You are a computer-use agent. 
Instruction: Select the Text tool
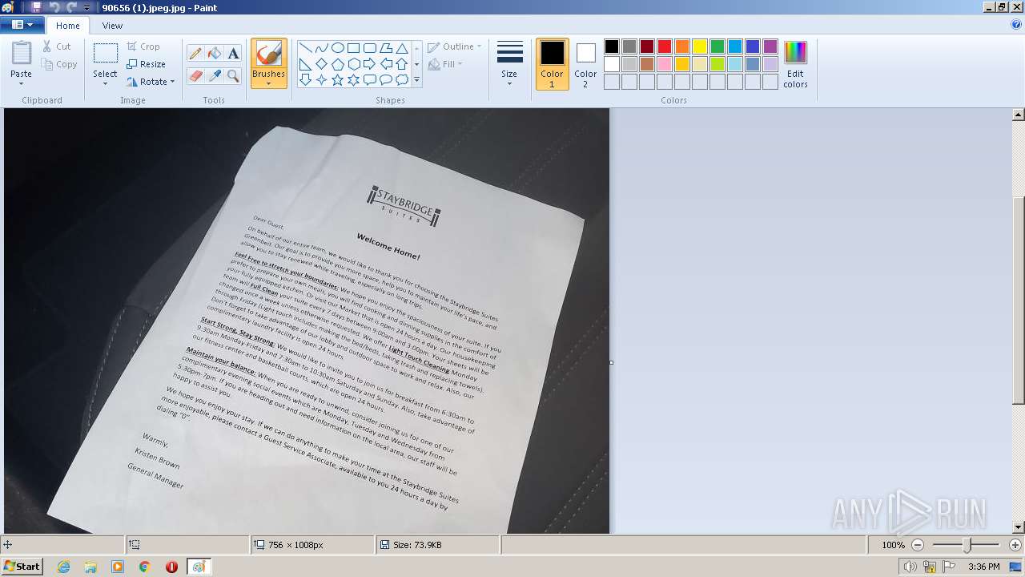233,54
